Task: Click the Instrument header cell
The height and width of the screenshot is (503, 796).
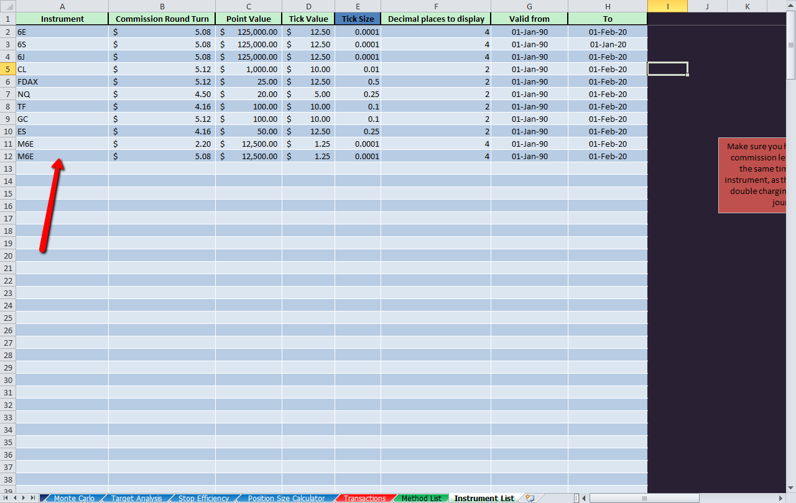Action: tap(62, 19)
